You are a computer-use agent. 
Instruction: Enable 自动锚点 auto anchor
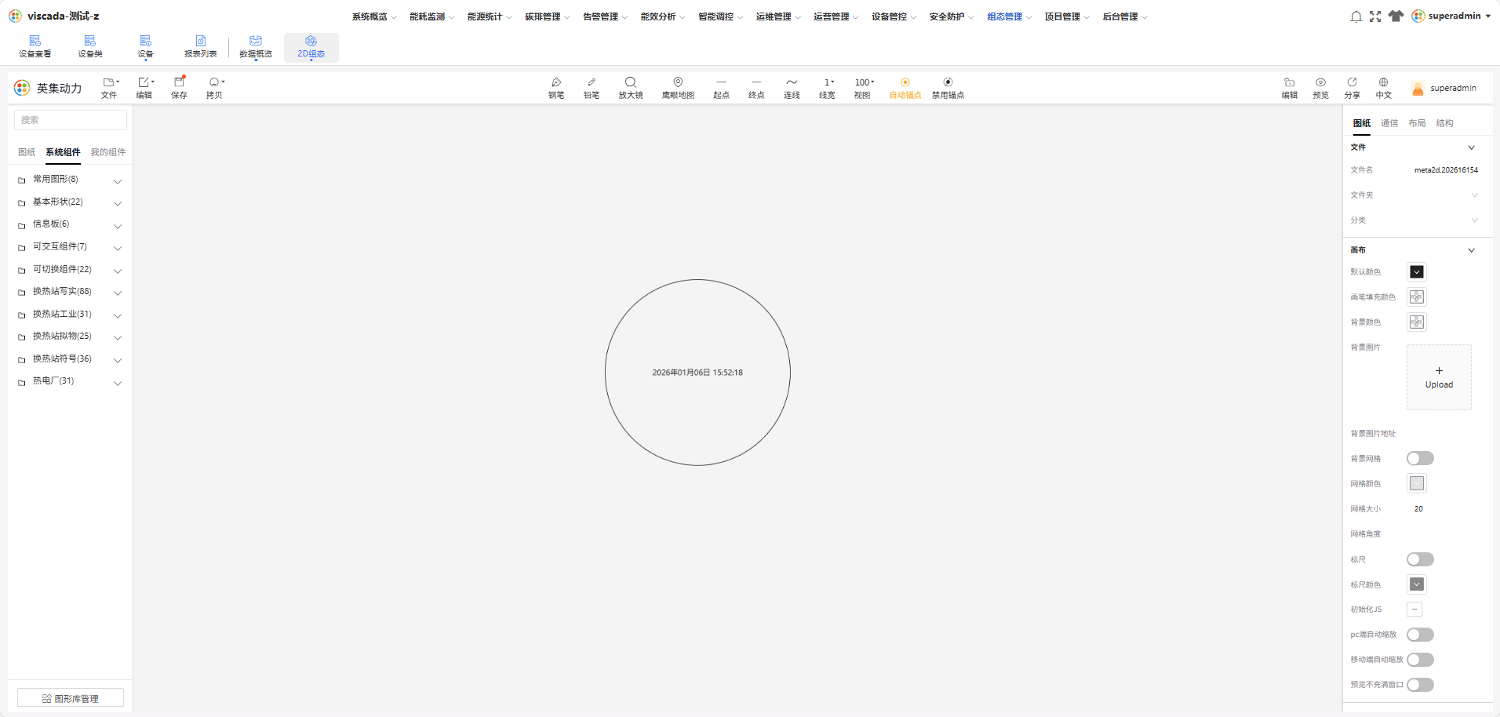(x=905, y=88)
